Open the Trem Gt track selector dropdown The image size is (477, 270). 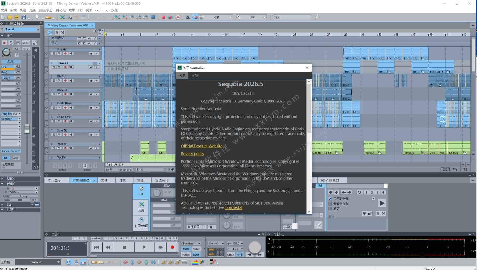pos(38,29)
